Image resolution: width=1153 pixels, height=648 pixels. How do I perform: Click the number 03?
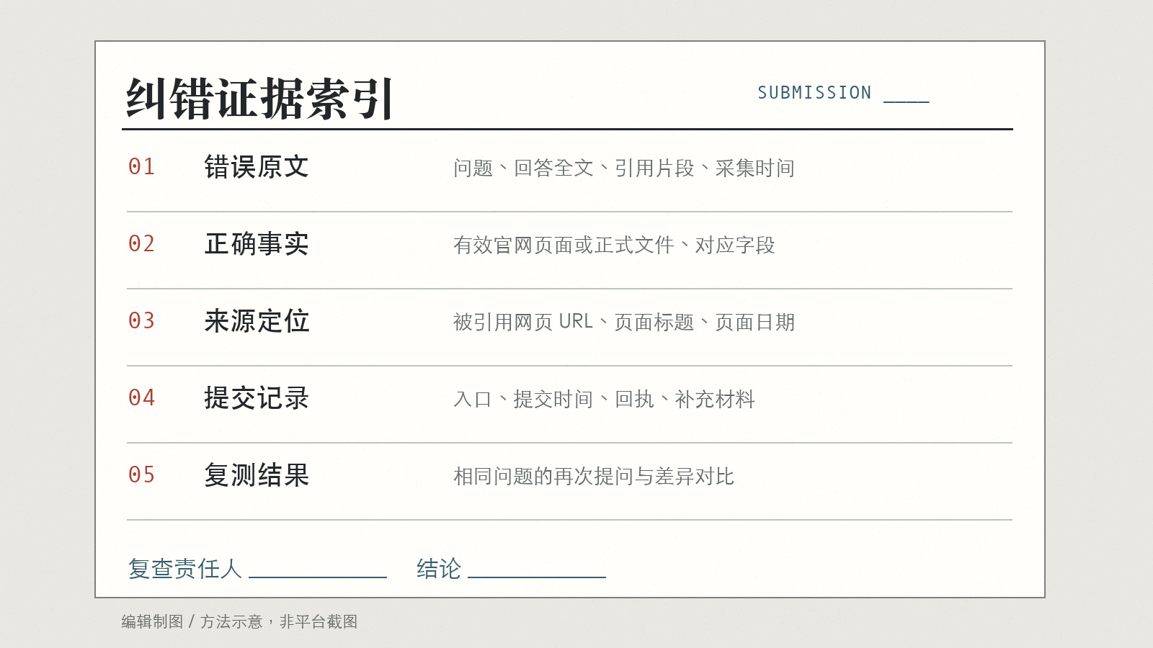[142, 321]
